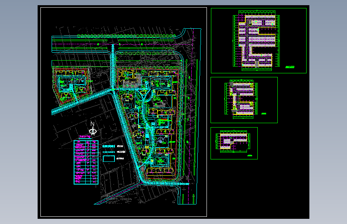Click the title label of the smallest parking plan

coord(250,156)
